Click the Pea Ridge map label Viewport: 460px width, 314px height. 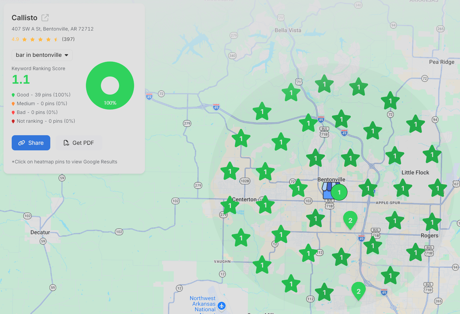click(x=442, y=62)
